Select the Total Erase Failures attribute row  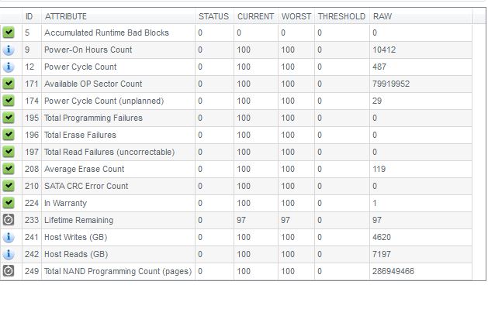(236, 135)
